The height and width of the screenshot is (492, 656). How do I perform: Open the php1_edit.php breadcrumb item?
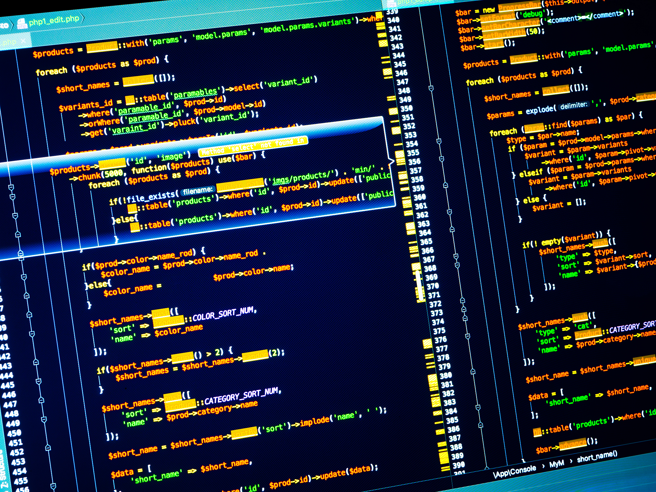click(x=54, y=20)
